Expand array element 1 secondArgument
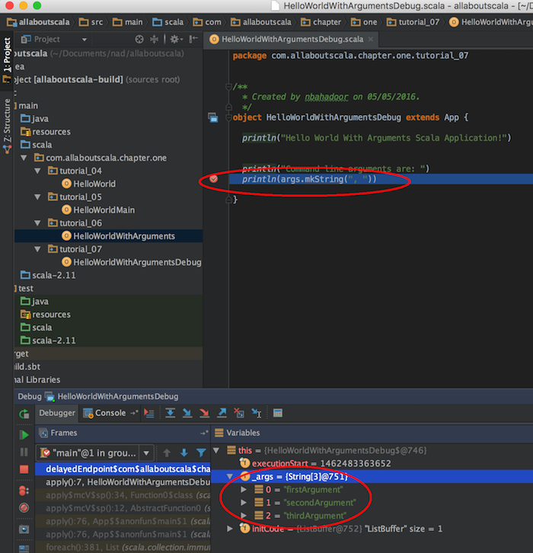Viewport: 533px width, 553px height. tap(244, 502)
